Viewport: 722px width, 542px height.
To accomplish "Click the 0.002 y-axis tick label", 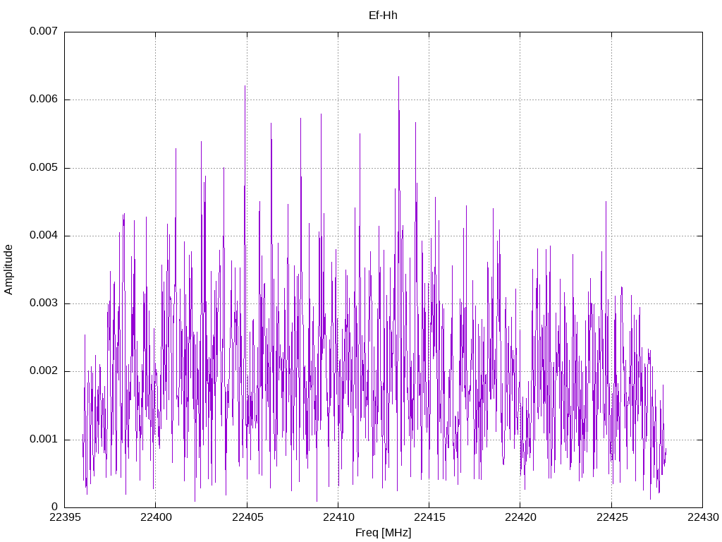I will 44,371.
